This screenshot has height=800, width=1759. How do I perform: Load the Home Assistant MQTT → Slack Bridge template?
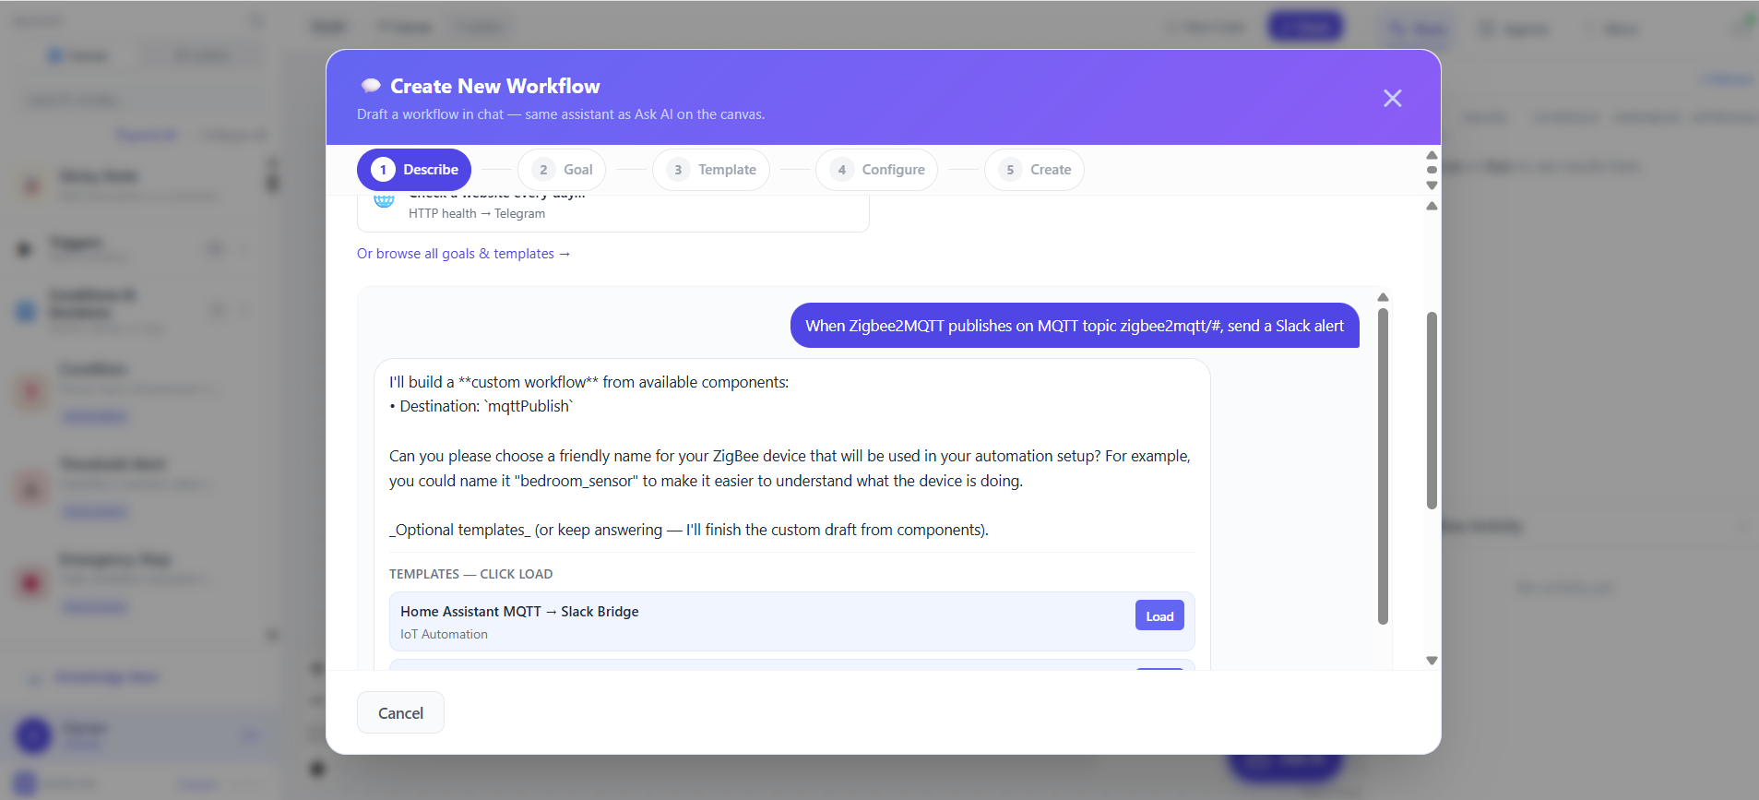pyautogui.click(x=1159, y=616)
